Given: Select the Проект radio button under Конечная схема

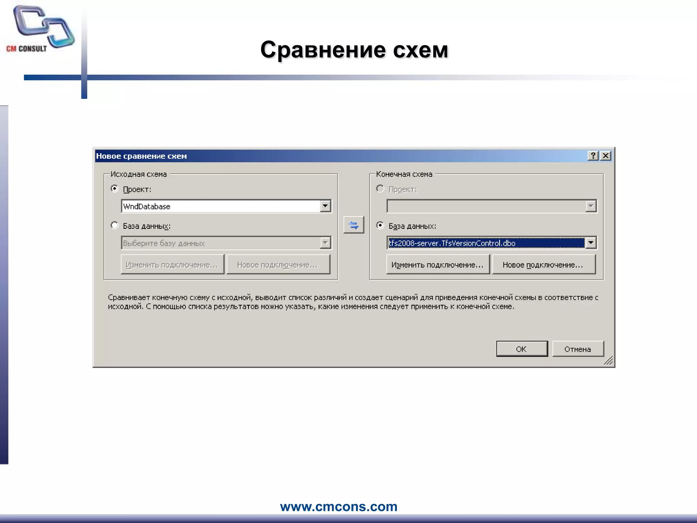Looking at the screenshot, I should pyautogui.click(x=380, y=189).
